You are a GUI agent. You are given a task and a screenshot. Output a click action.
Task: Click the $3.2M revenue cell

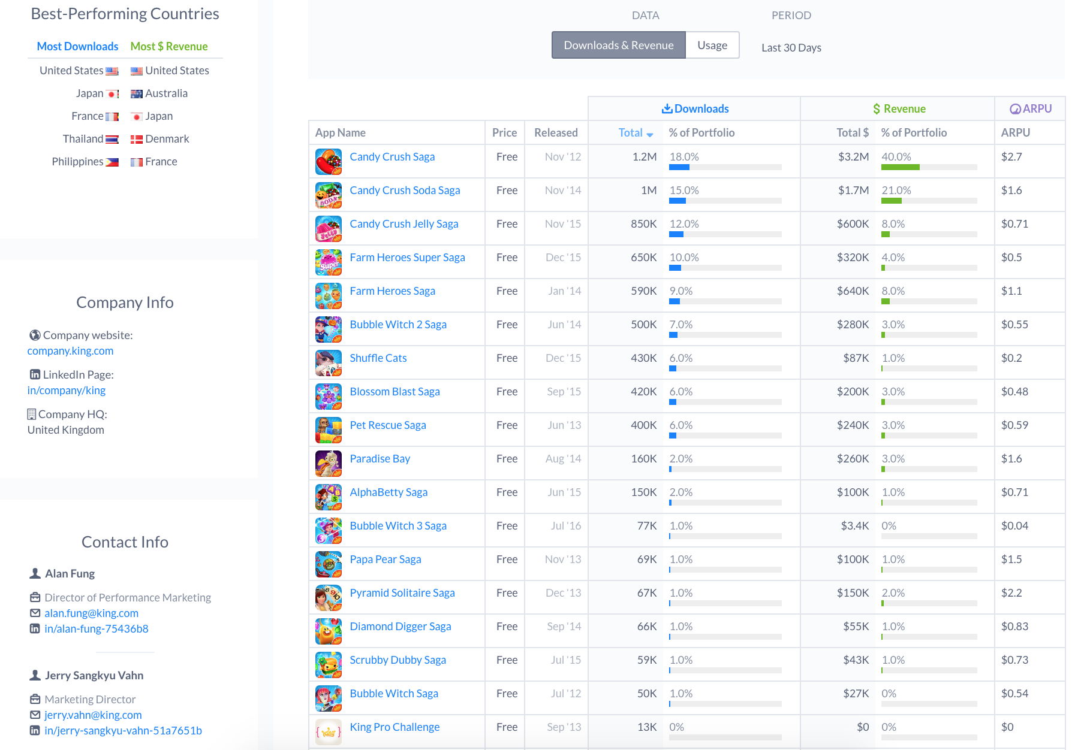pos(854,156)
